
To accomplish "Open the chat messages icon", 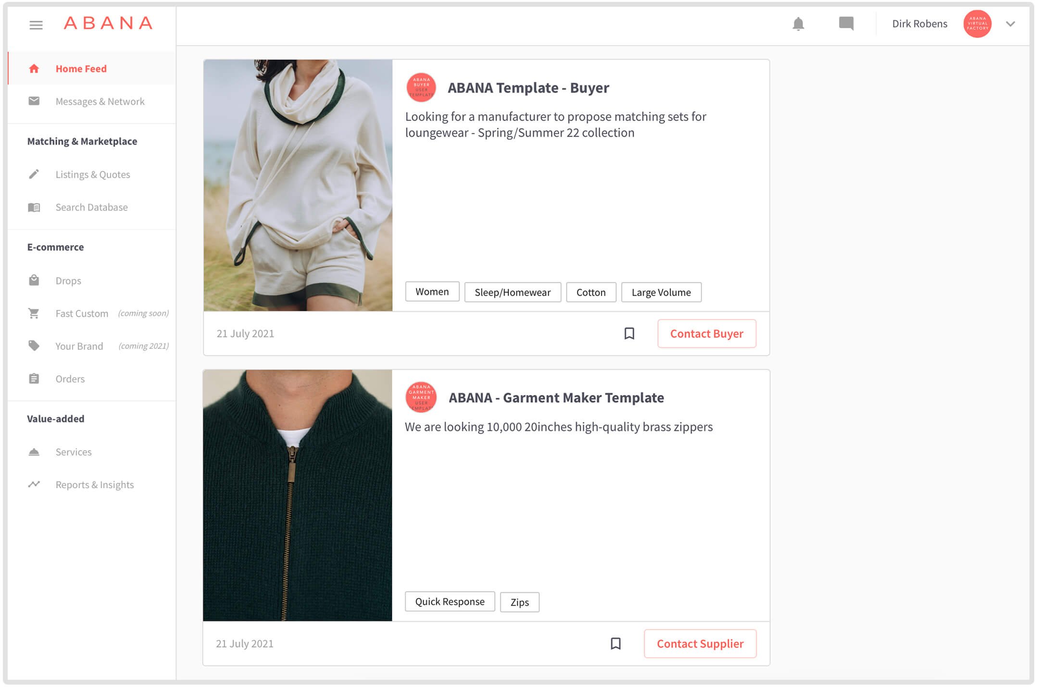I will click(x=846, y=24).
